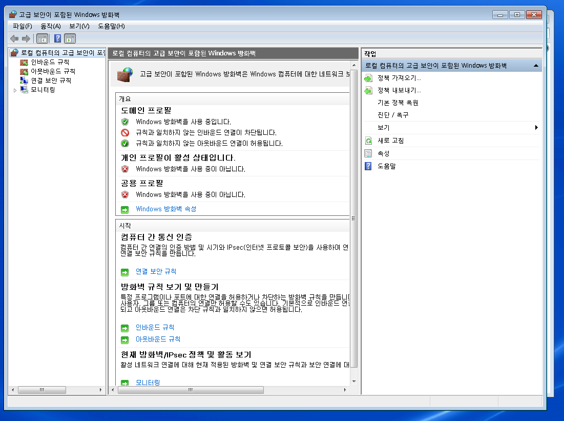The image size is (564, 421).
Task: Click green arrow icon beside 모니터링 link
Action: (x=125, y=383)
